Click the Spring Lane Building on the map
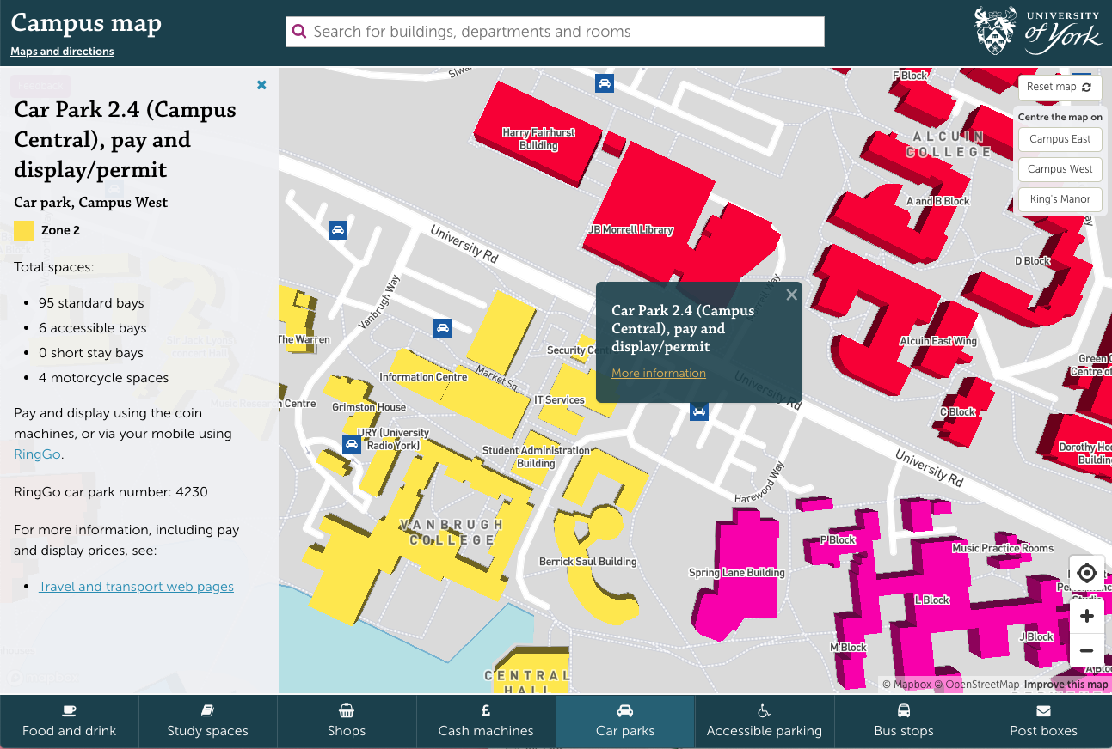 coord(737,573)
